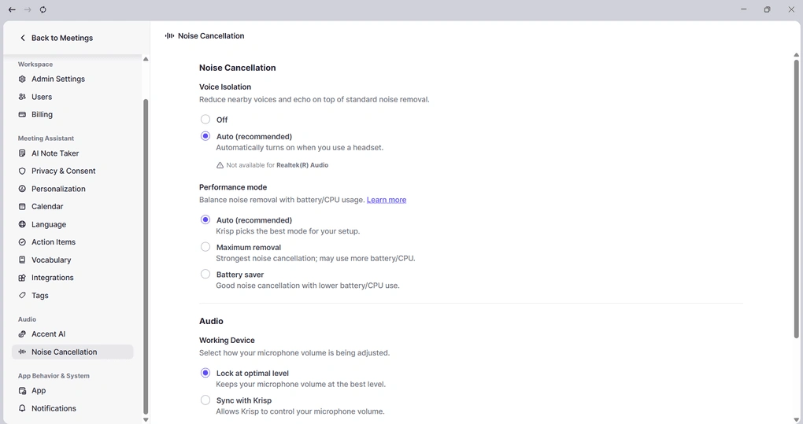
Task: Open the Integrations settings entry
Action: pyautogui.click(x=72, y=278)
